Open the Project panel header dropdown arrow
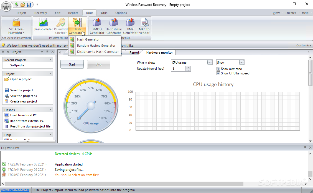313x193 pixels. 42,52
